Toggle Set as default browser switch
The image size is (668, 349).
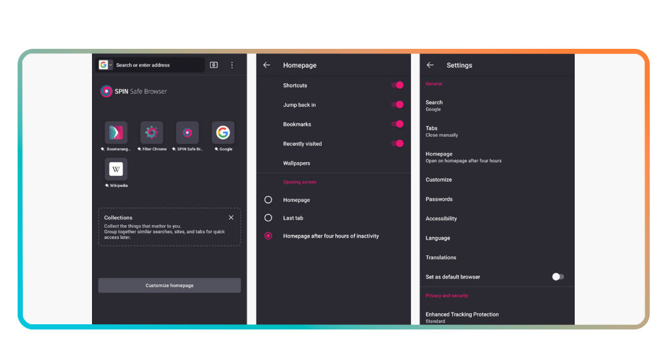pyautogui.click(x=558, y=277)
